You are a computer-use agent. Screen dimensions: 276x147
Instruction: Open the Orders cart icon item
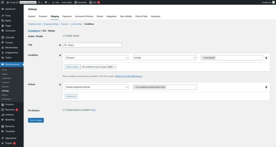click(x=3, y=58)
